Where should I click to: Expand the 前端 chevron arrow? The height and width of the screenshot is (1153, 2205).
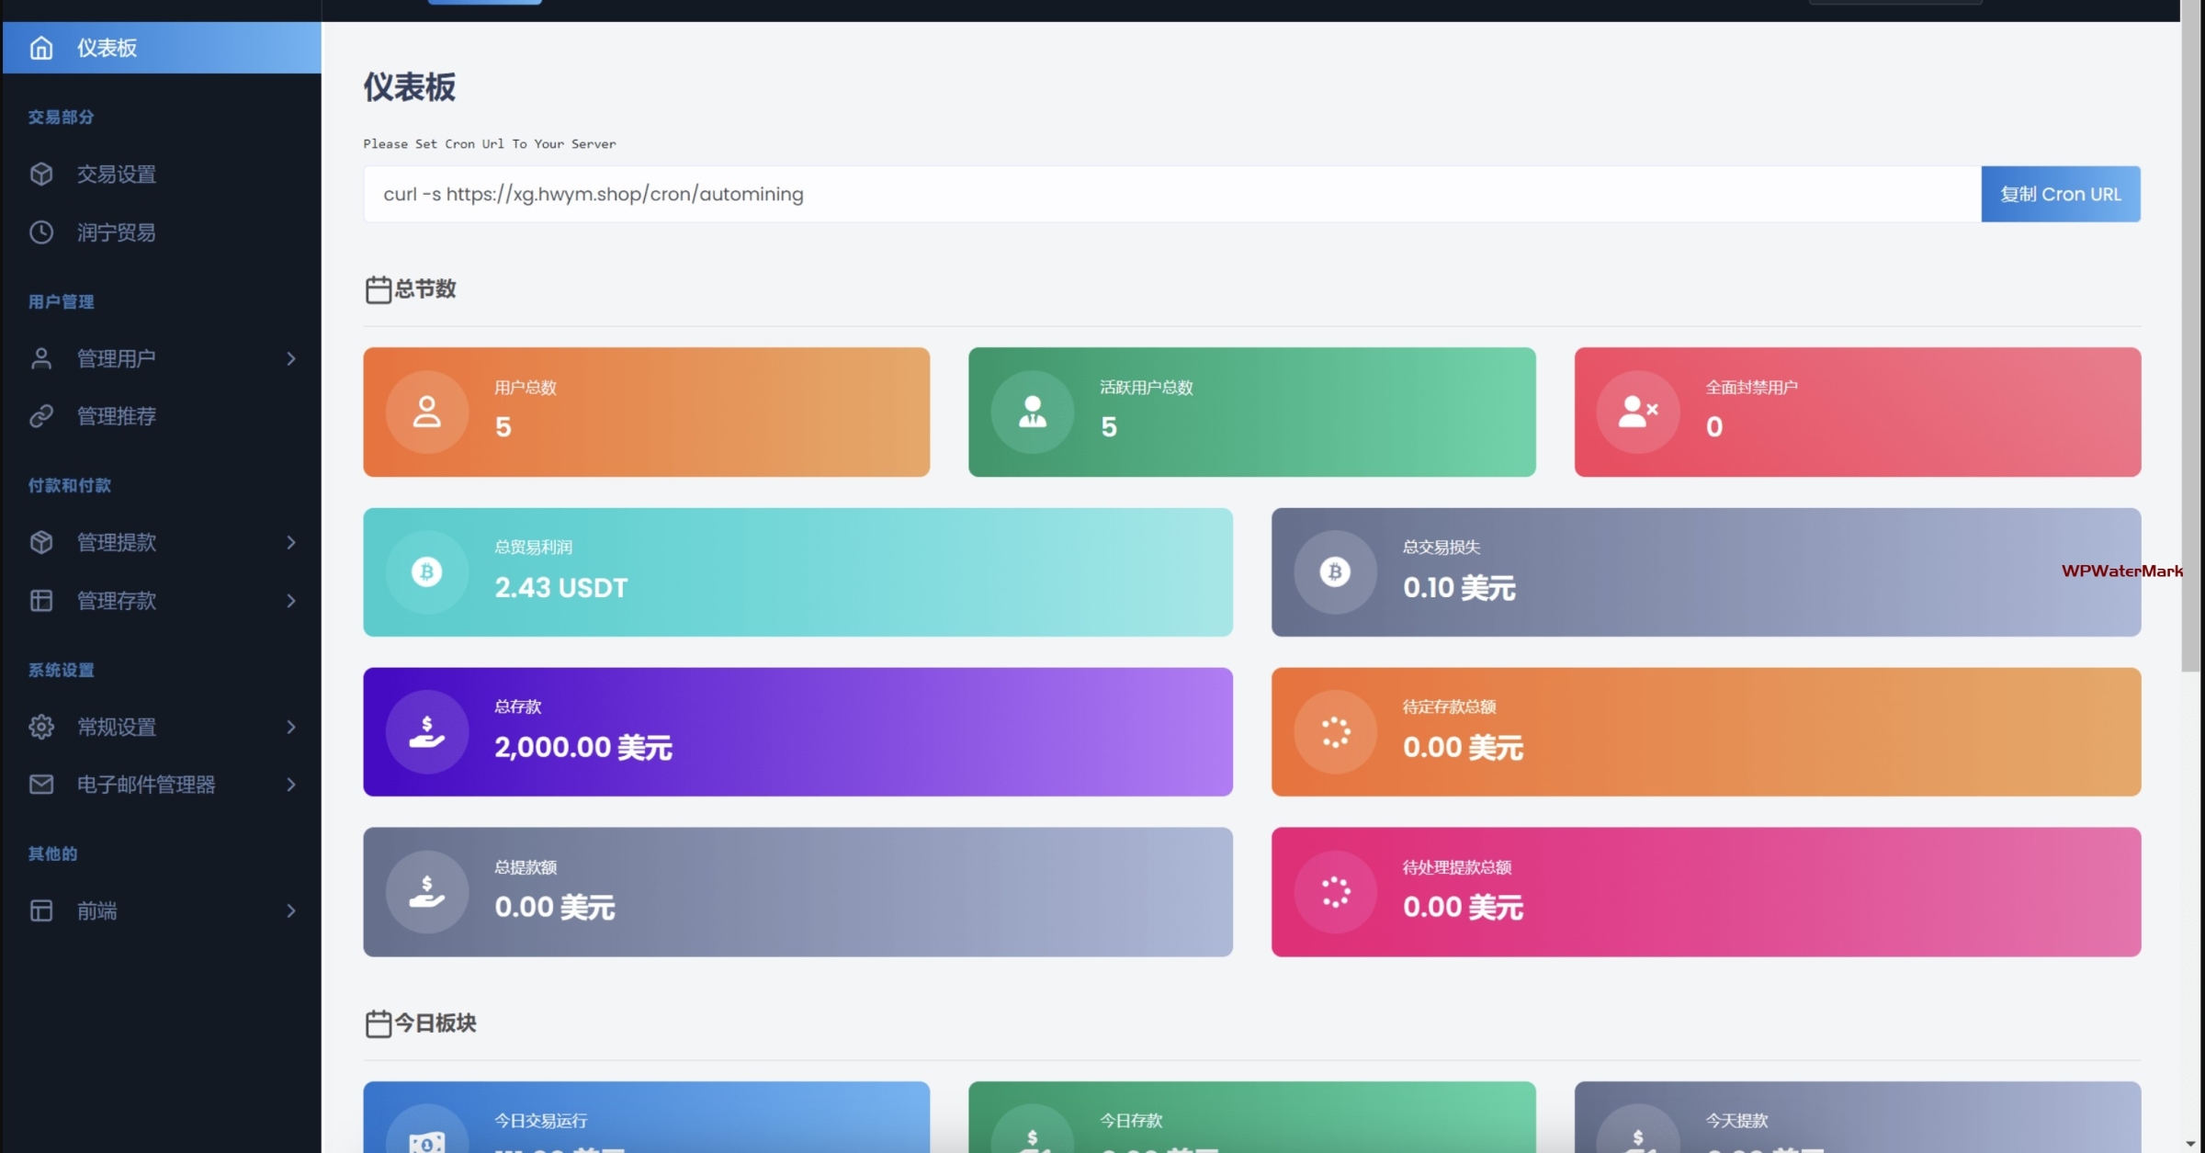pyautogui.click(x=291, y=910)
